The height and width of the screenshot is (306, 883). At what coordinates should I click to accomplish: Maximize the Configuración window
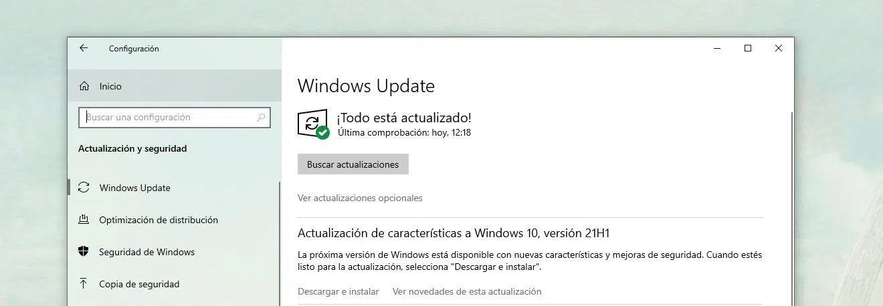point(748,48)
